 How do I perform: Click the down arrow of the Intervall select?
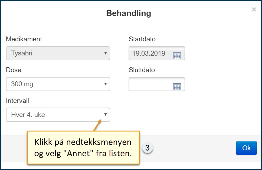pos(105,115)
